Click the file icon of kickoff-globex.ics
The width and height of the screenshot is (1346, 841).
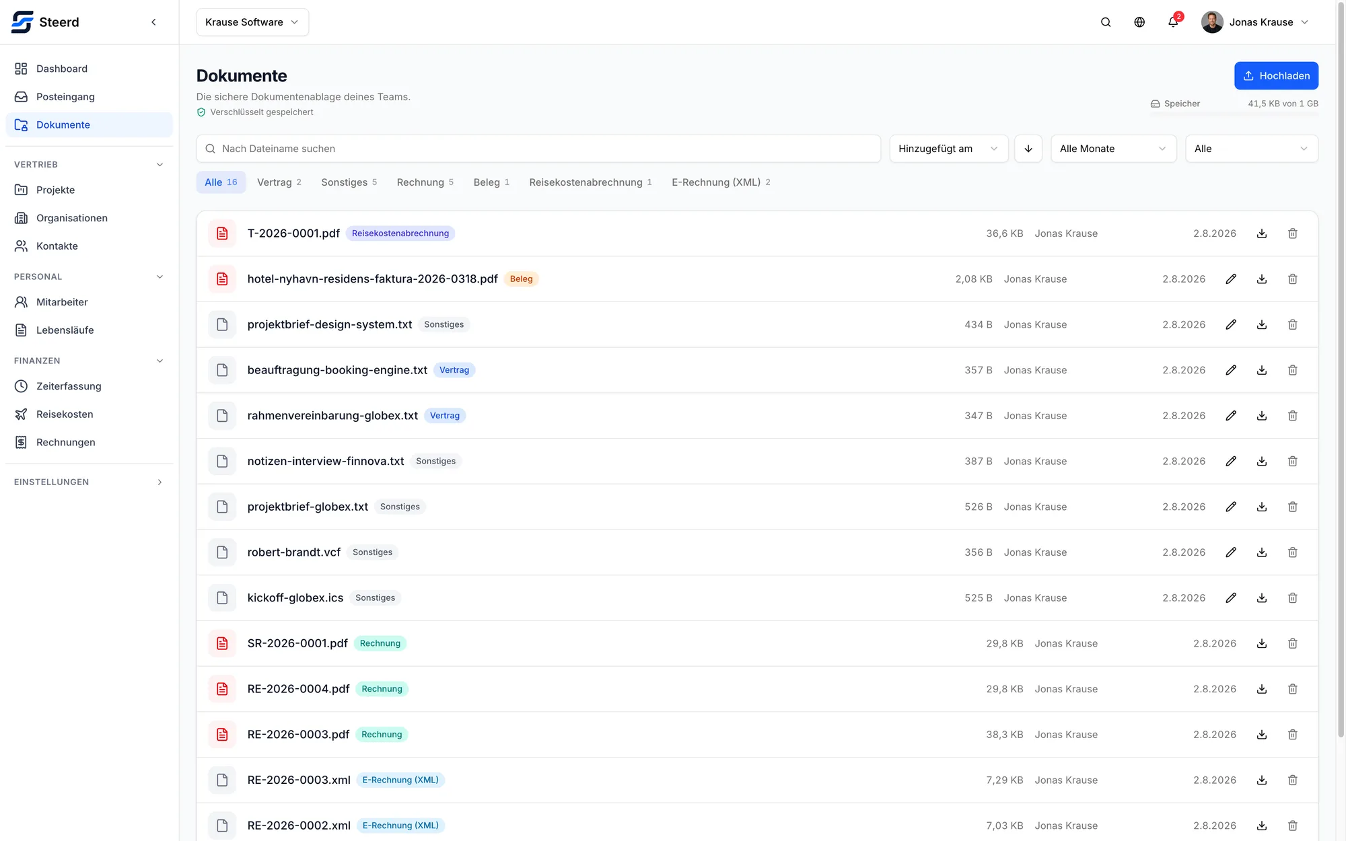point(222,597)
